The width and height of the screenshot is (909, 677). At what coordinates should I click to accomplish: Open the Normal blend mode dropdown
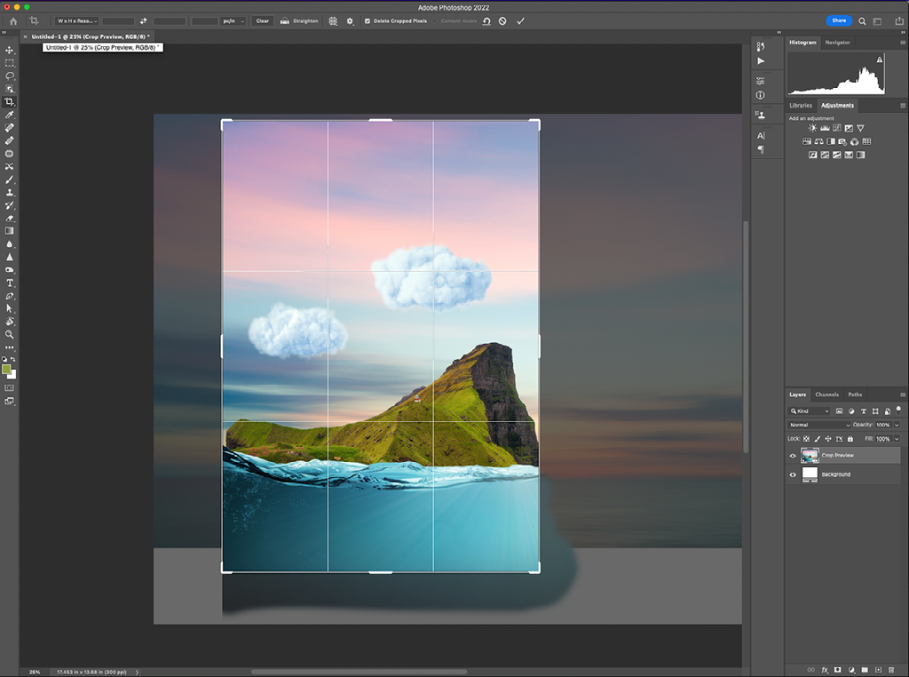819,425
